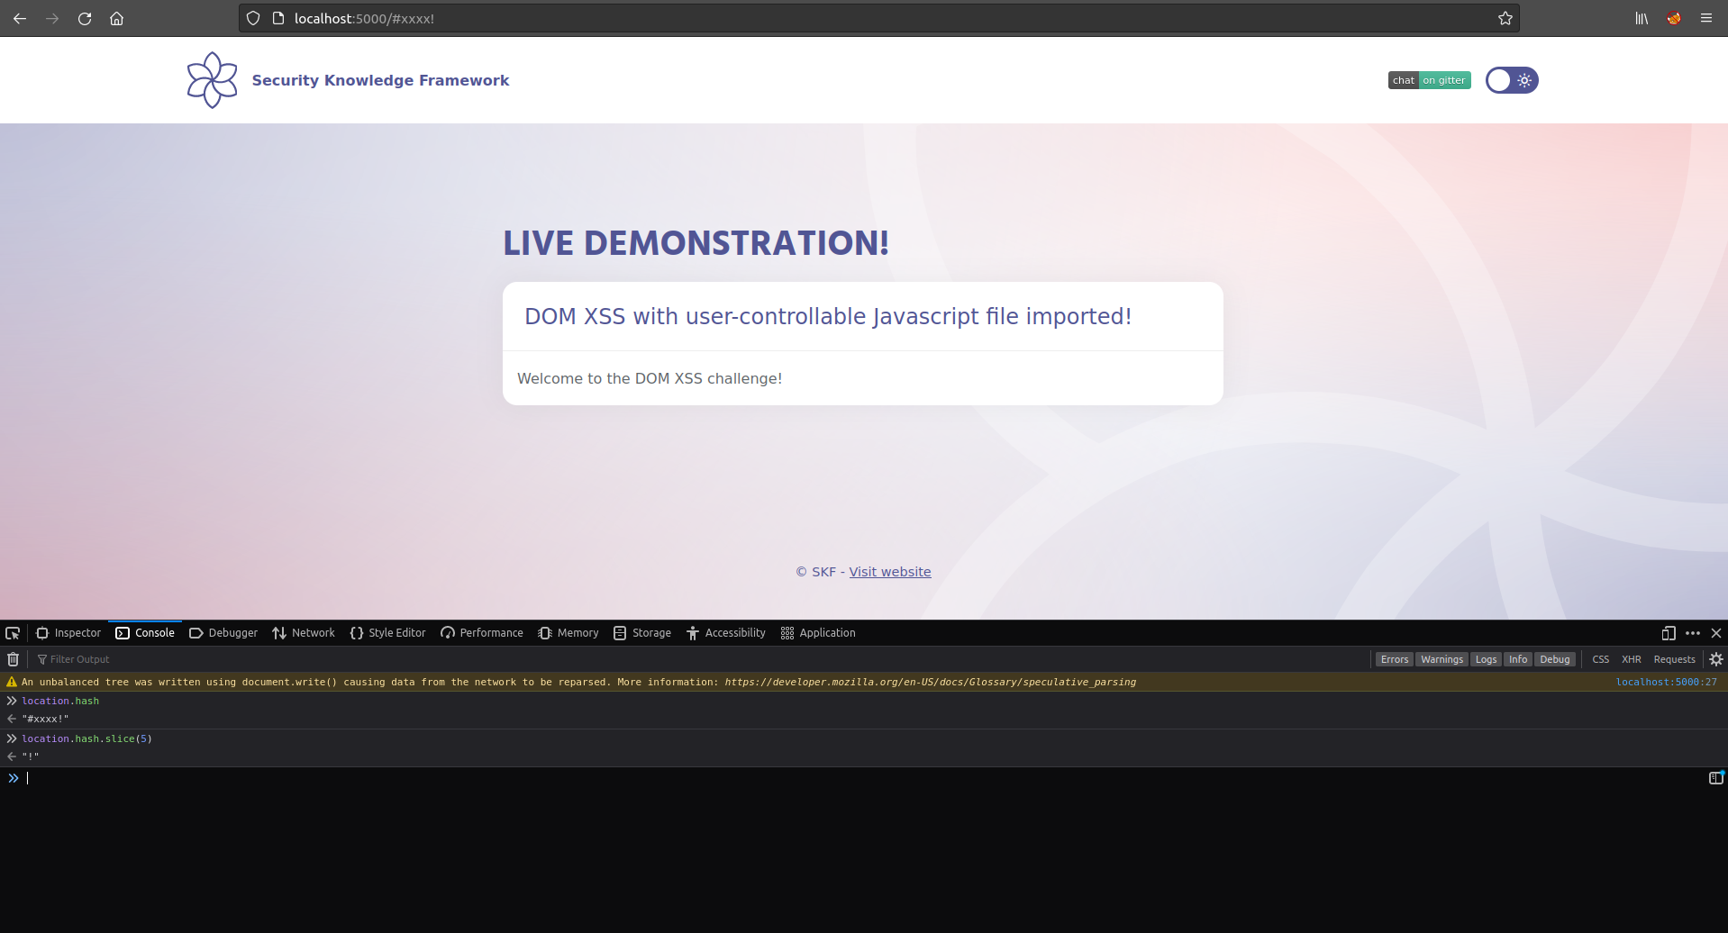
Task: Select the "!" output result
Action: point(31,756)
